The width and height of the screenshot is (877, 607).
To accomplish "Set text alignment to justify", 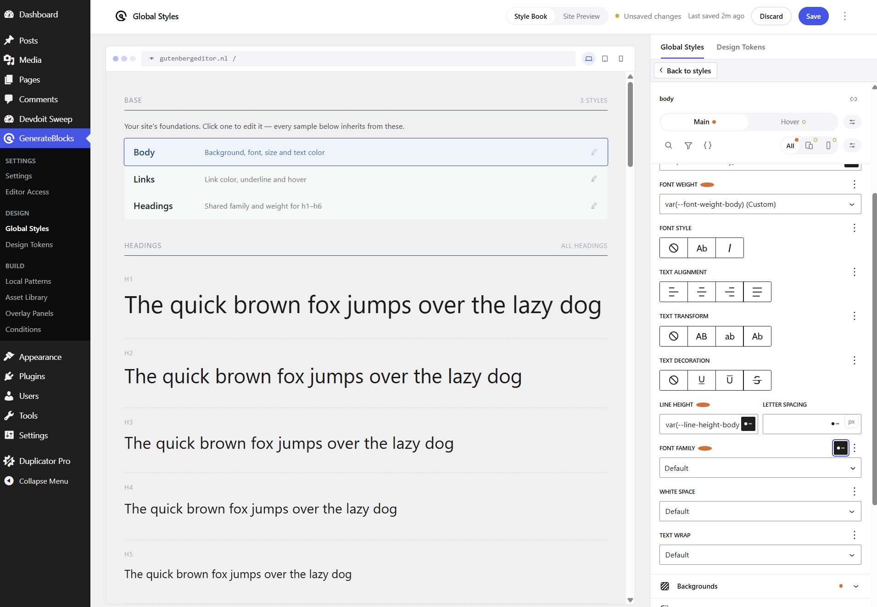I will [x=757, y=292].
